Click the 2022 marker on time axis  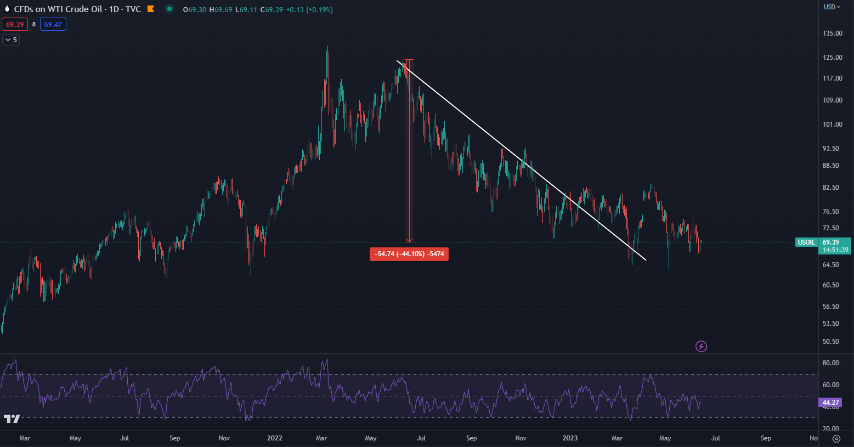[x=274, y=438]
